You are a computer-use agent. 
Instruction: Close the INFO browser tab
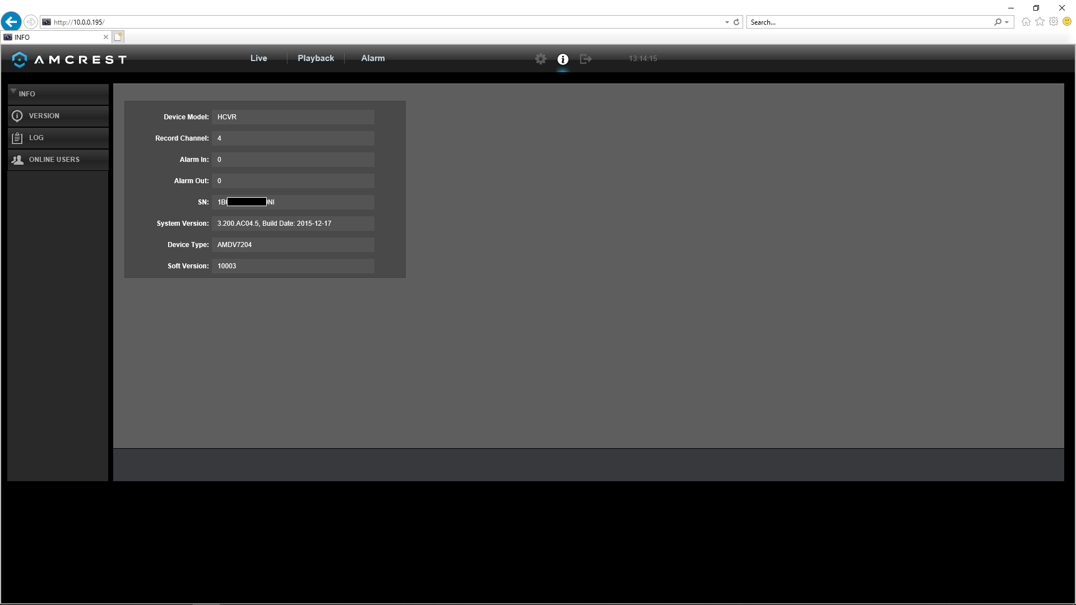[106, 37]
